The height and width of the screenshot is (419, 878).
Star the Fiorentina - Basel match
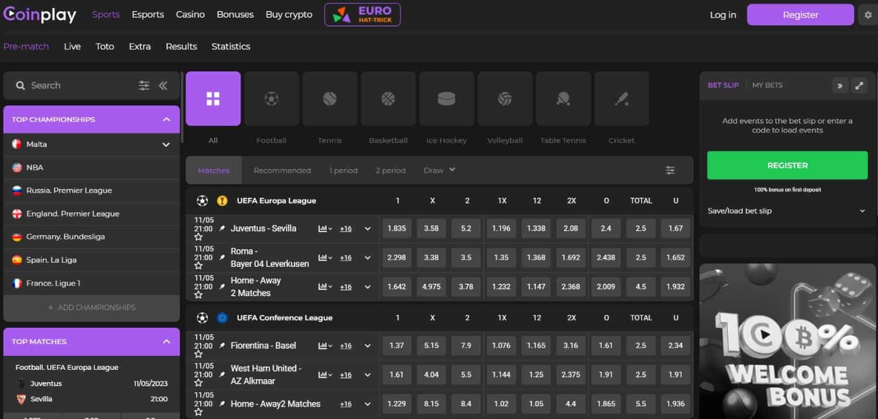click(198, 355)
